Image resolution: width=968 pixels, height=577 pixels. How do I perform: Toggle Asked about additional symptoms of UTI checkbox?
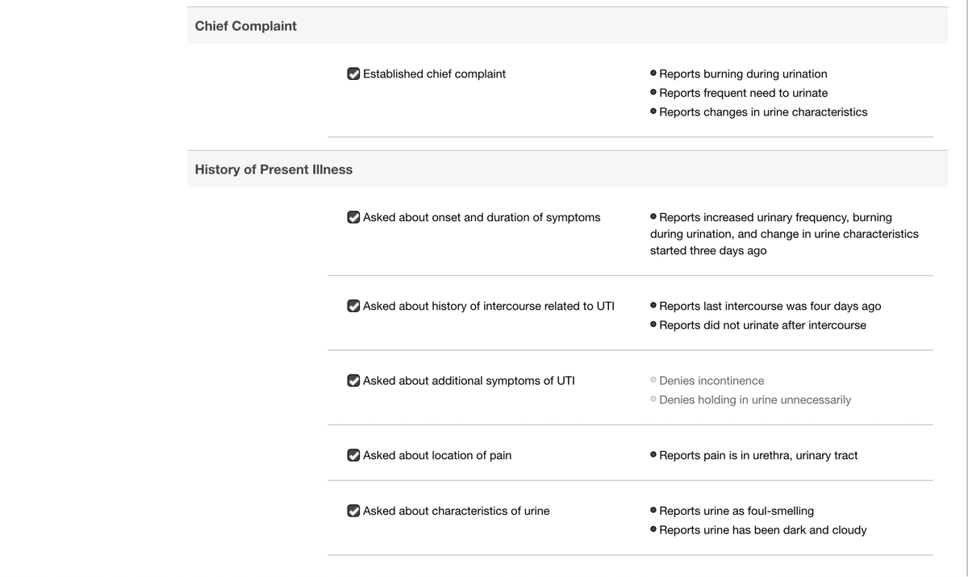[353, 380]
